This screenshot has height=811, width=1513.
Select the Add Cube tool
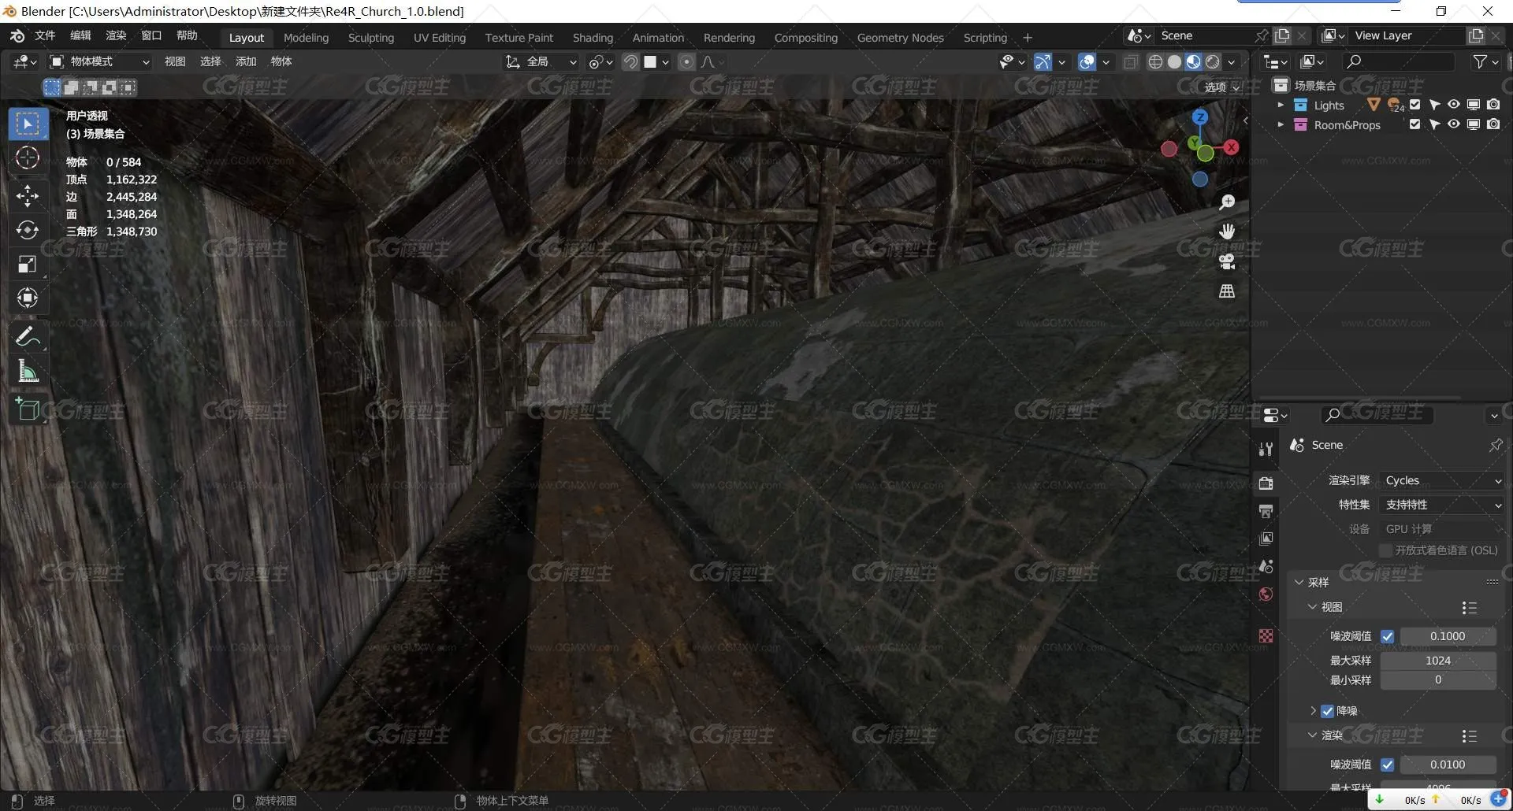(x=28, y=409)
